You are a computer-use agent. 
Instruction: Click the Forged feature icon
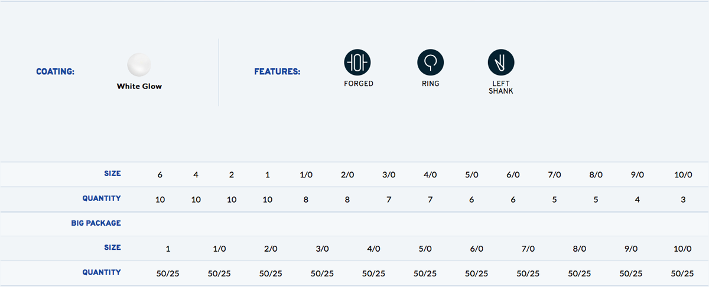357,62
